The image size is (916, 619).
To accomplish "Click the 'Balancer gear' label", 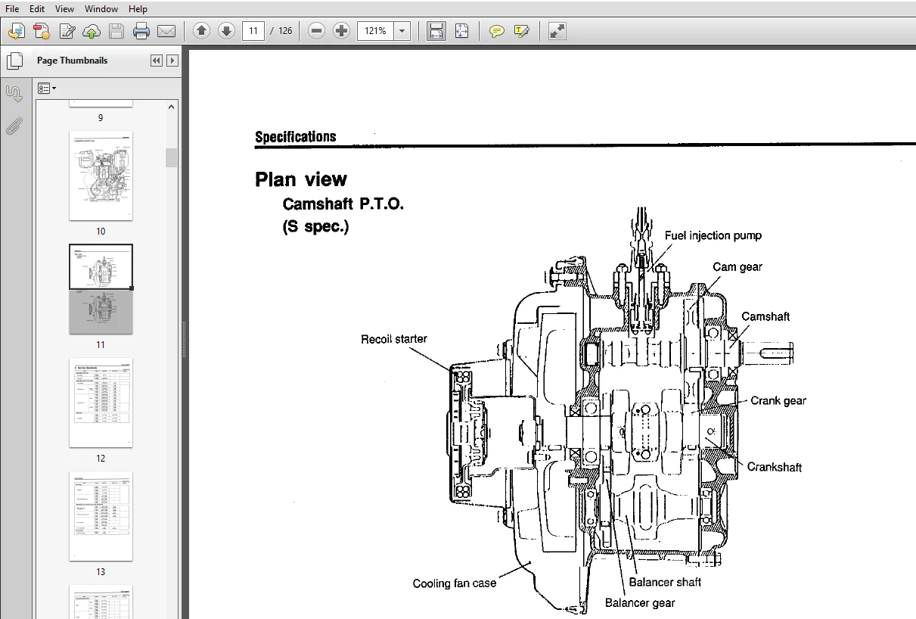I will coord(640,603).
